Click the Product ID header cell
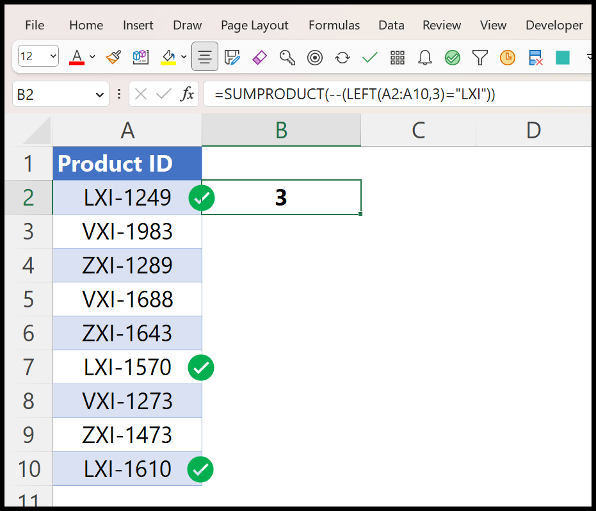This screenshot has width=596, height=511. pyautogui.click(x=127, y=163)
